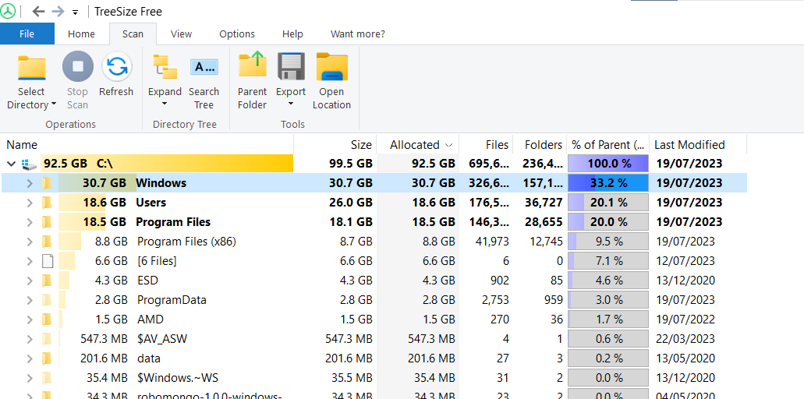Click the Windows folder icon
The image size is (804, 399).
pyautogui.click(x=47, y=183)
